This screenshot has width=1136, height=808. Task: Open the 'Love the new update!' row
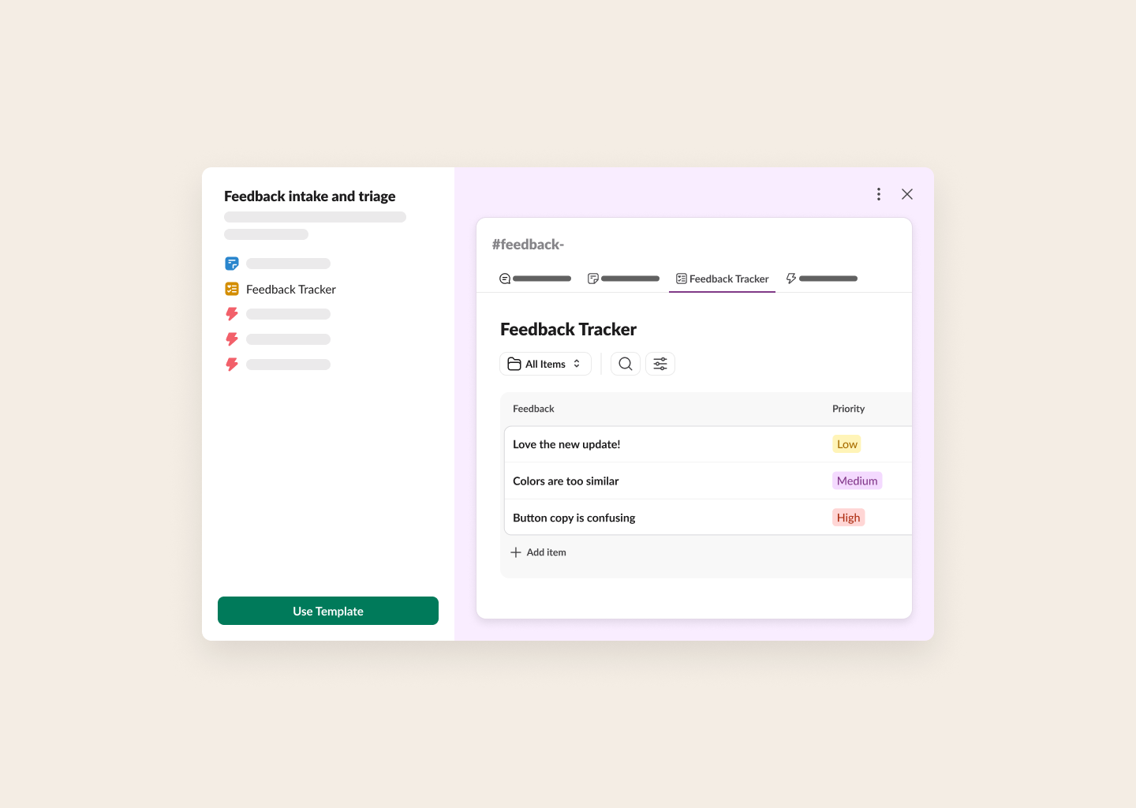tap(566, 444)
